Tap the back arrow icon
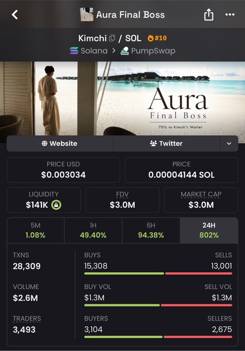 (x=15, y=15)
